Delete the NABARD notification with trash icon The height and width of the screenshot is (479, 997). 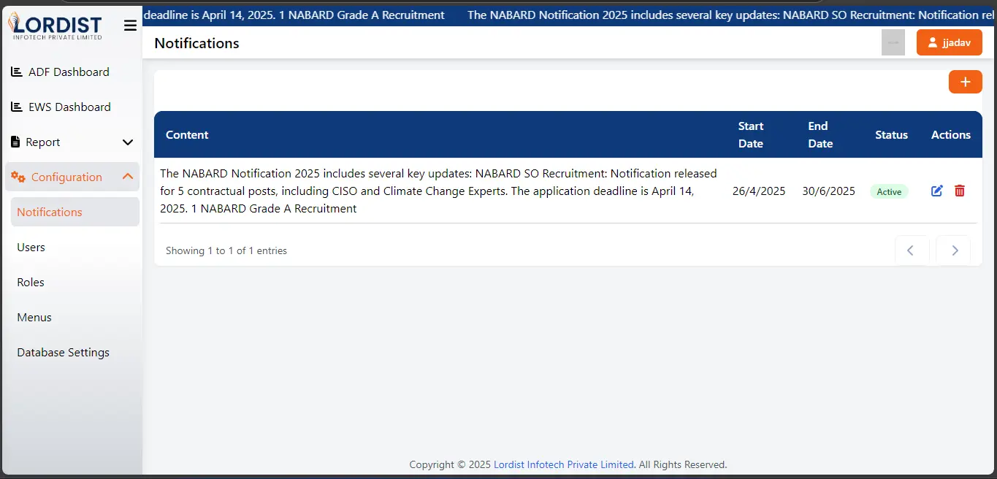point(960,191)
